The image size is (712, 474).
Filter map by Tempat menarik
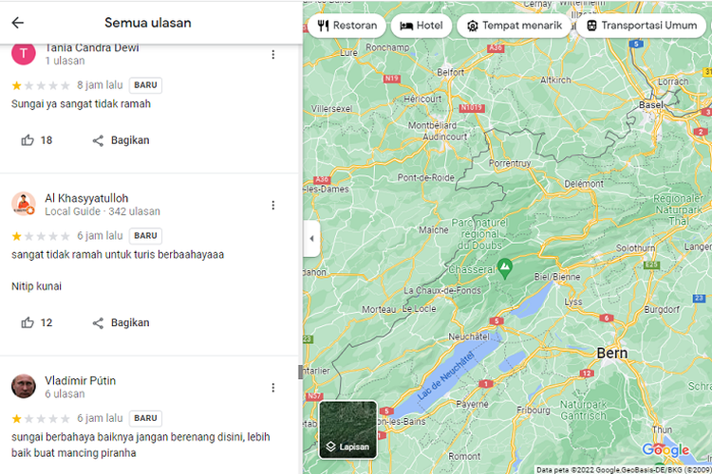tap(514, 26)
